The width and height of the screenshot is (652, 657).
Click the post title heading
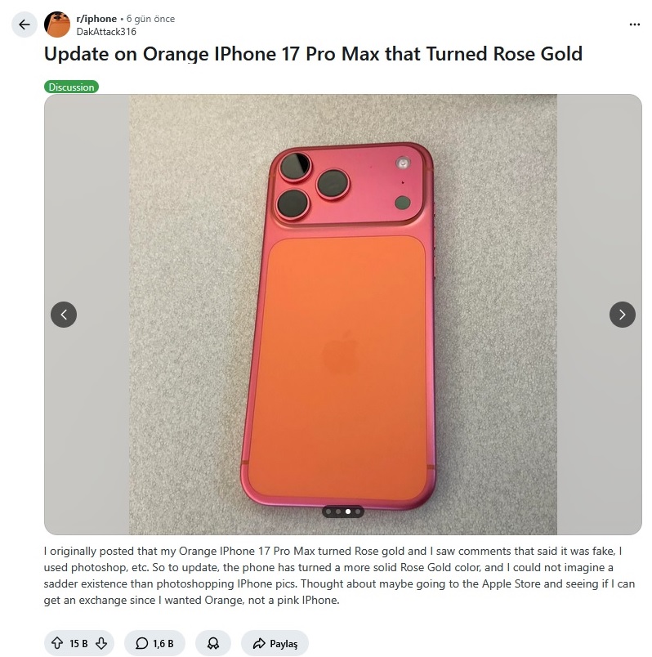(x=313, y=54)
